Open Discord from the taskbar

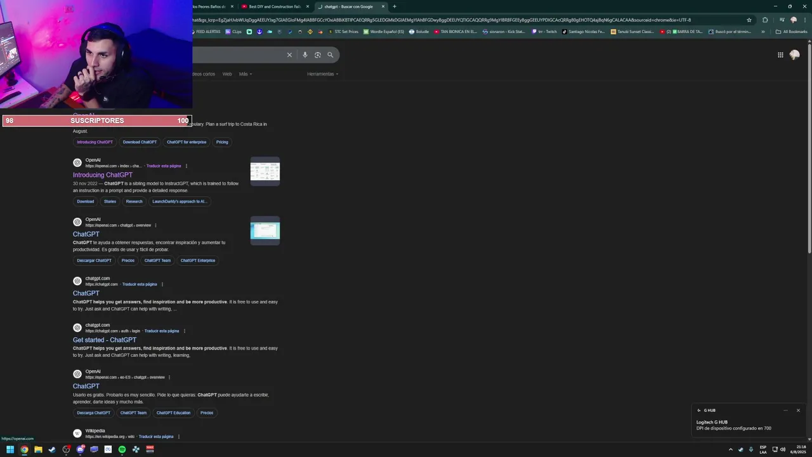pyautogui.click(x=80, y=449)
